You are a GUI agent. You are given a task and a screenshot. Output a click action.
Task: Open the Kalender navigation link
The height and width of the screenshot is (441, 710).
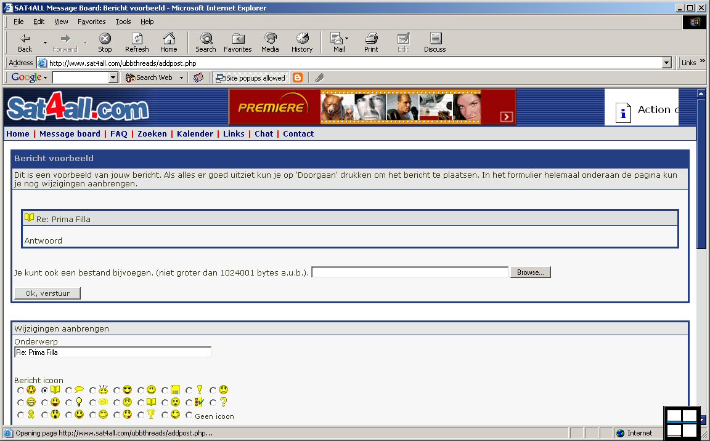click(195, 133)
